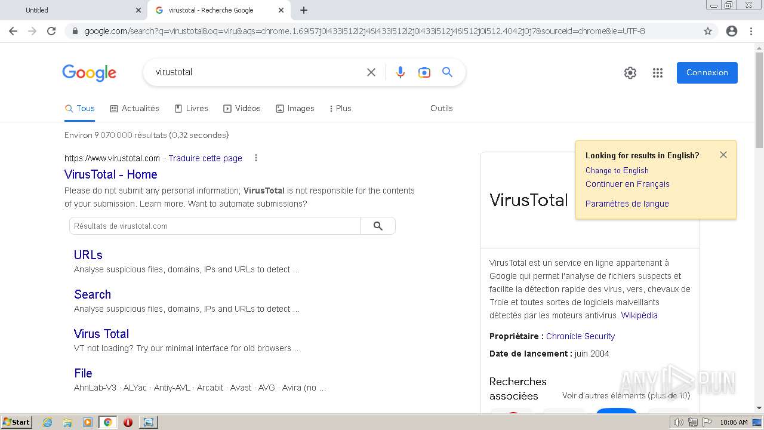764x430 pixels.
Task: Close the virustotal Google tab
Action: tap(281, 10)
